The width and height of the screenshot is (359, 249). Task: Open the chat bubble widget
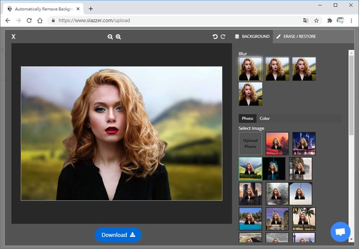pyautogui.click(x=340, y=232)
